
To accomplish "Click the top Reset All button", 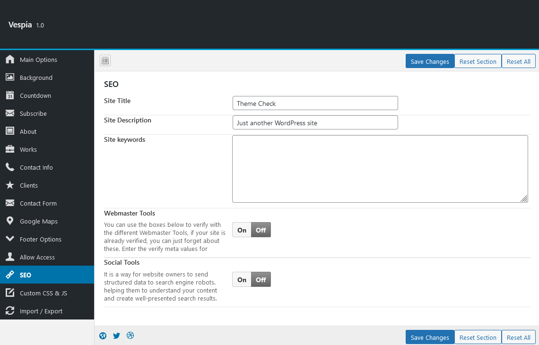I will pyautogui.click(x=518, y=61).
